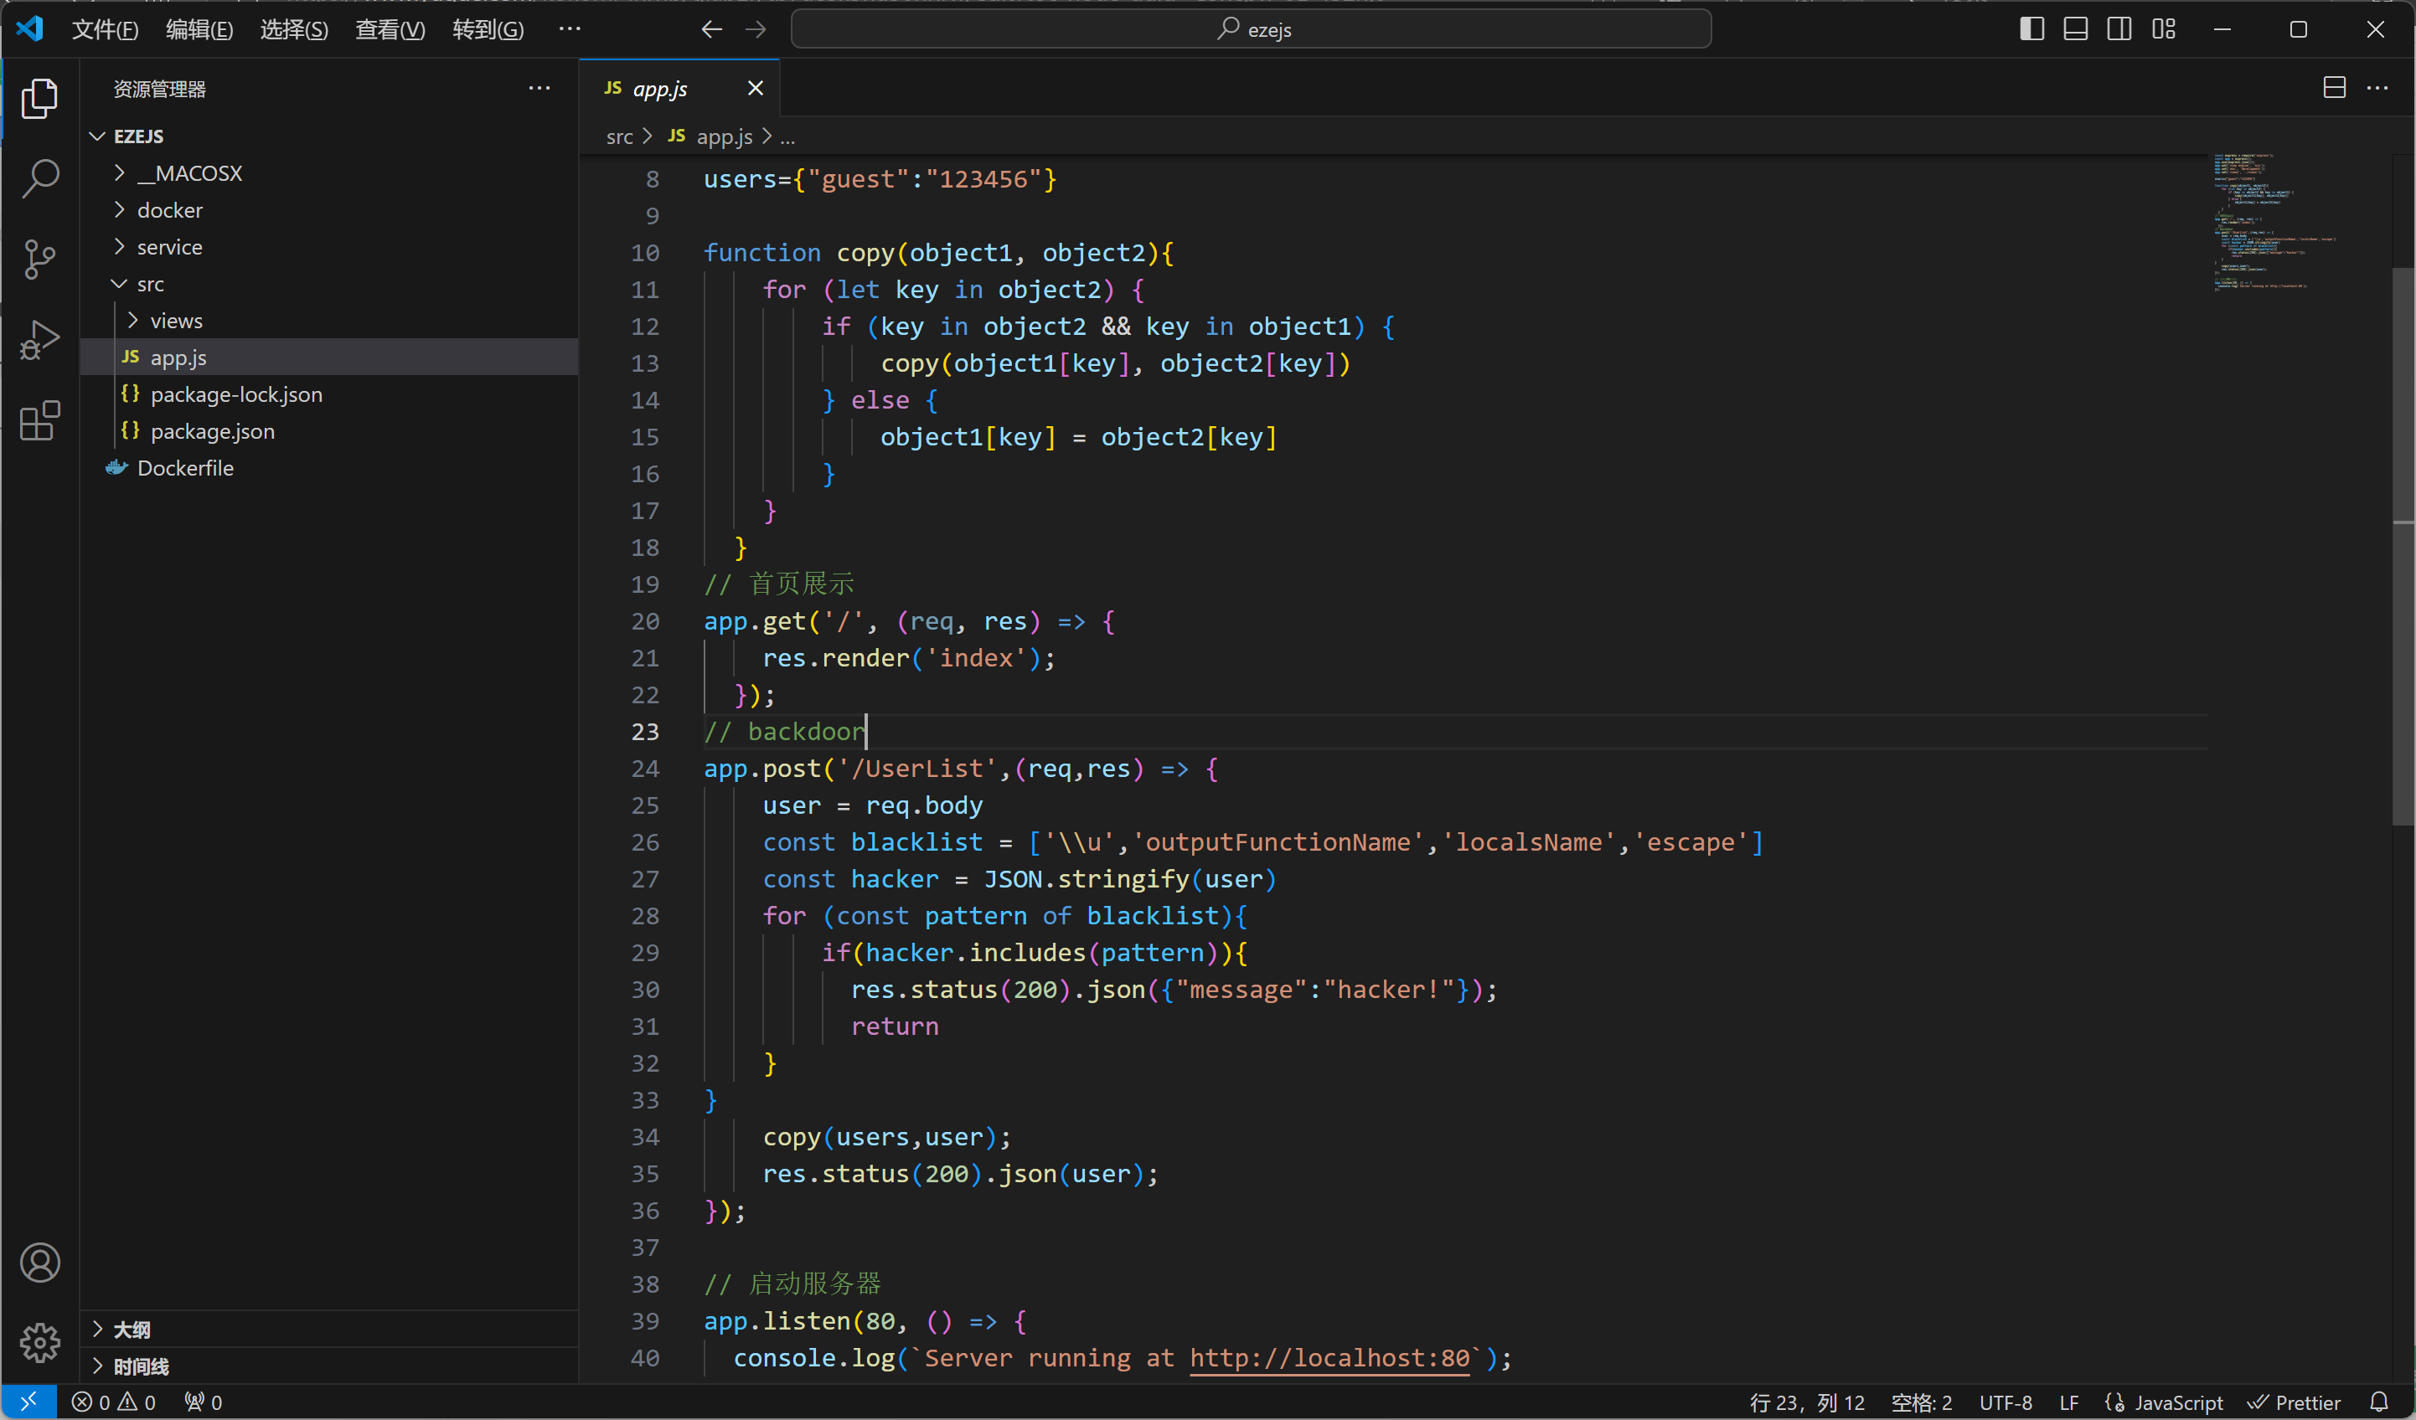This screenshot has width=2416, height=1420.
Task: Click the ezejs command center search box
Action: 1250,29
